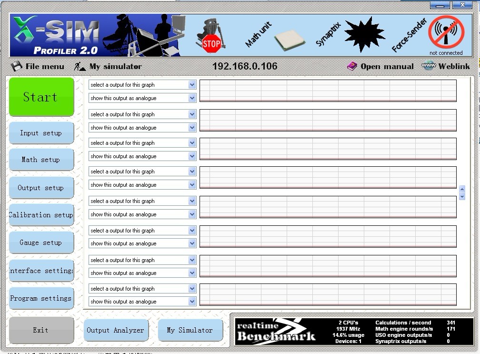Click the eighth output graph display
The height and width of the screenshot is (354, 480).
point(328,294)
